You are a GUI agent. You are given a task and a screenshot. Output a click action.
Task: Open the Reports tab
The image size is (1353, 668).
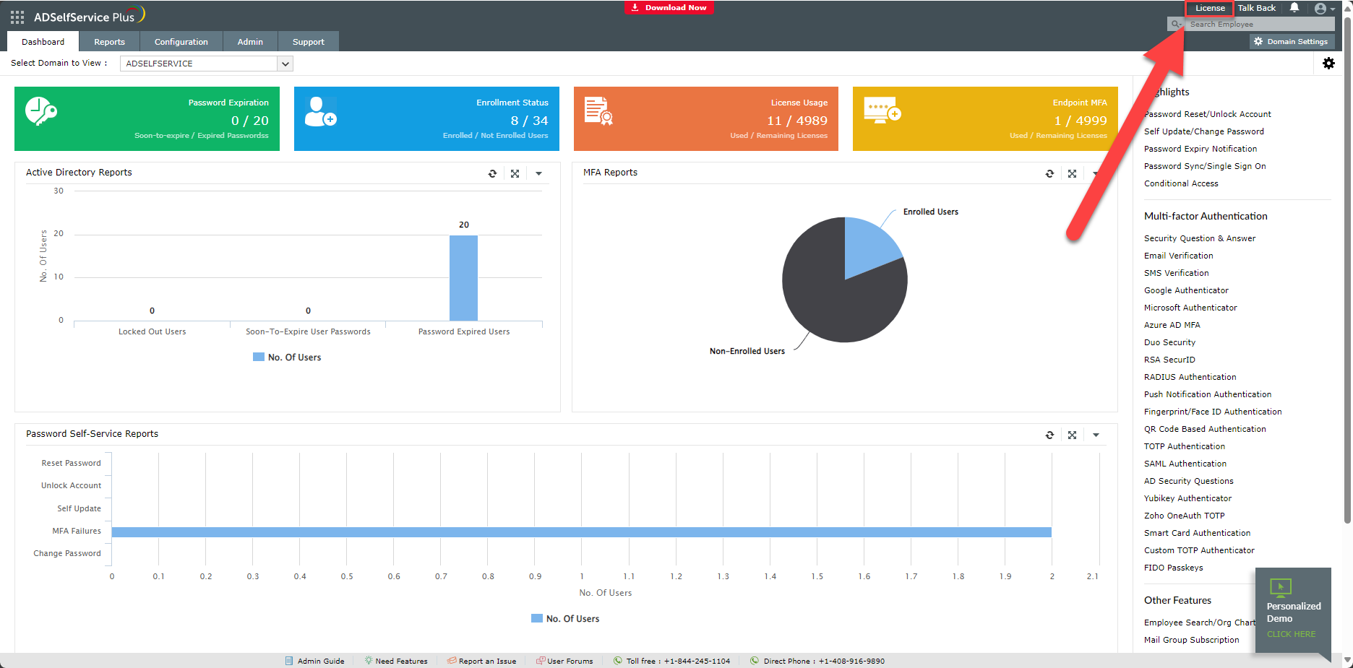[109, 42]
